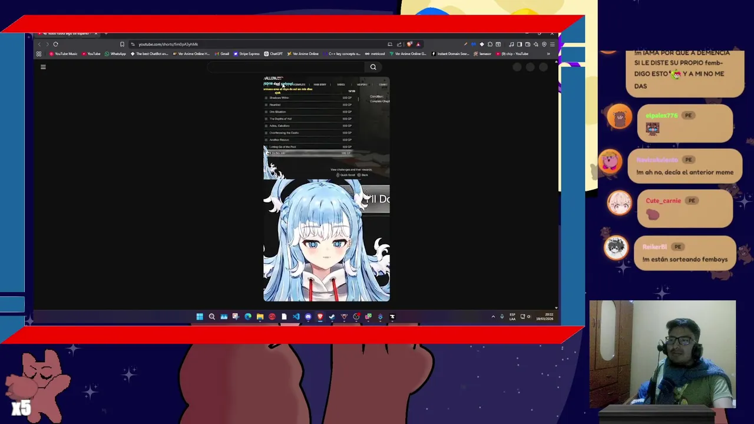This screenshot has width=754, height=424.
Task: Click 'Shadows Within' challenge row in video
Action: click(310, 98)
